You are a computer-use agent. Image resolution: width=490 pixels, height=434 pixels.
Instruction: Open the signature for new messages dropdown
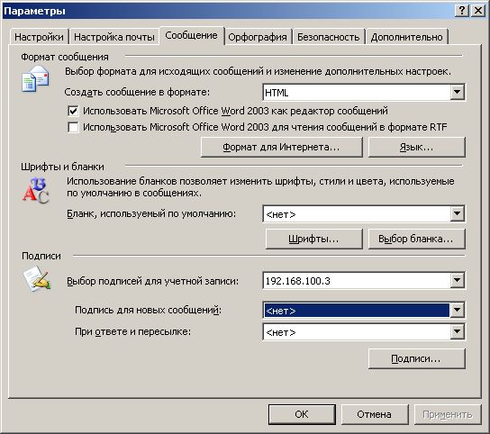point(457,310)
